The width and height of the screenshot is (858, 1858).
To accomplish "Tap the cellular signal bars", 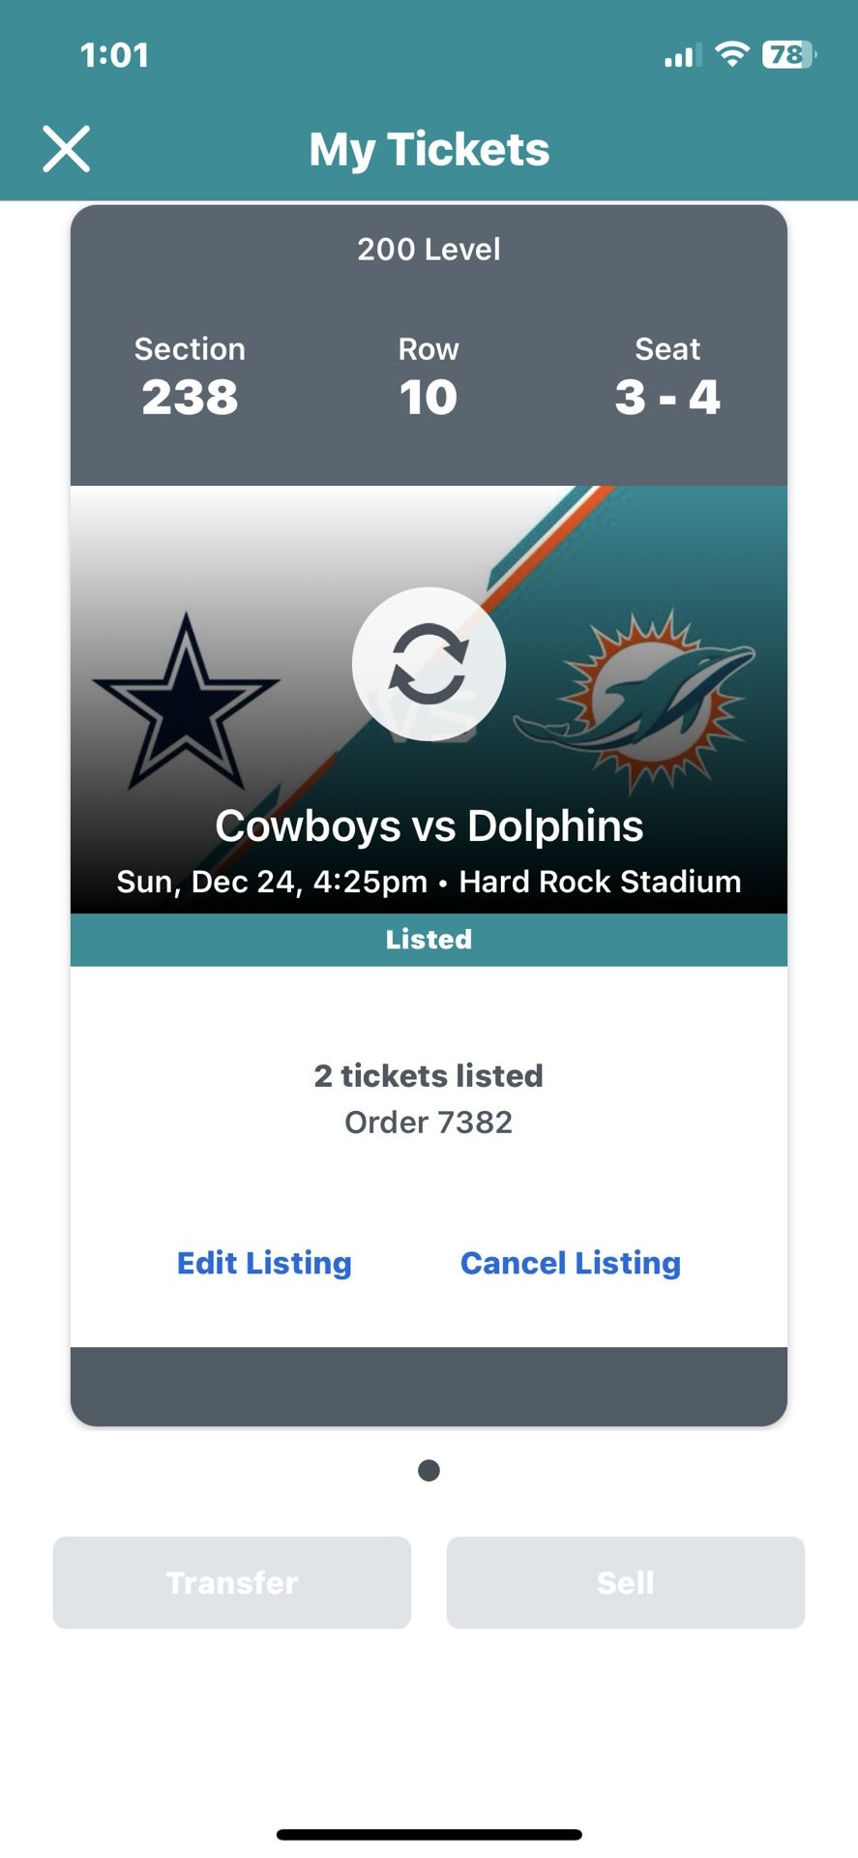I will pyautogui.click(x=682, y=56).
